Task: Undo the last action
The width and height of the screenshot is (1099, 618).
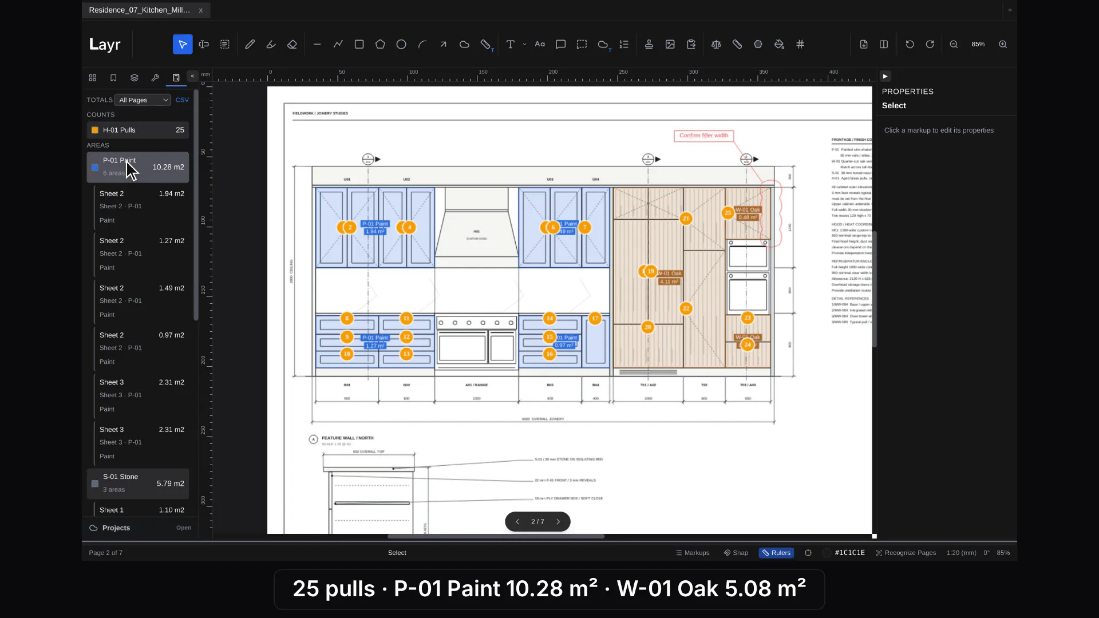Action: tap(910, 44)
